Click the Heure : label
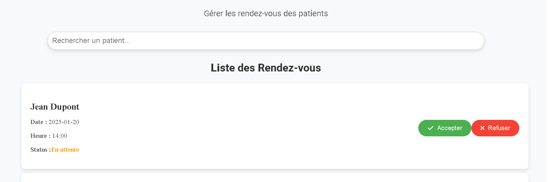Viewport: 551px width, 182px height. point(40,136)
